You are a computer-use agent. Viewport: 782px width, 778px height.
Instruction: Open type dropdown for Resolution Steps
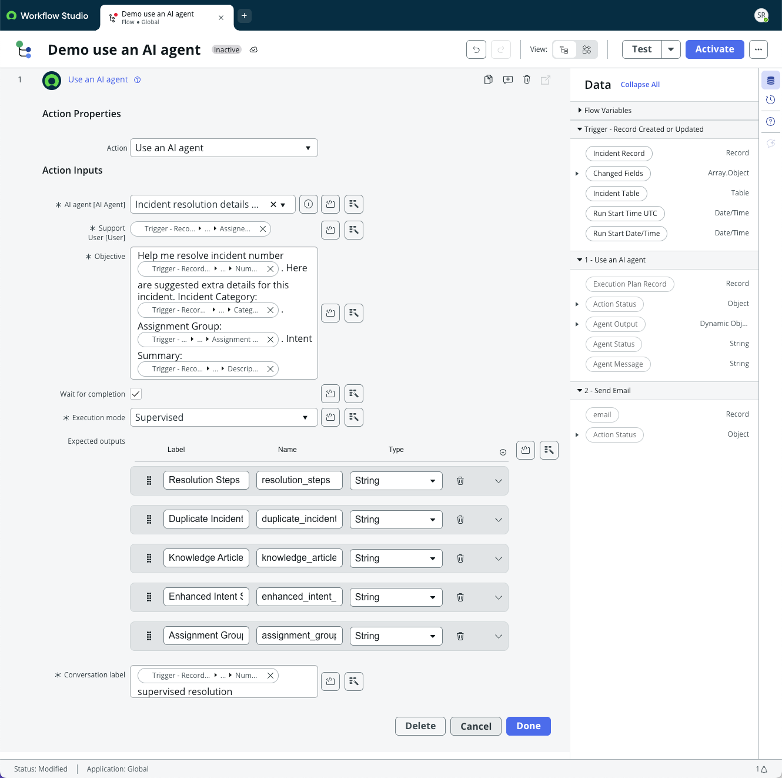(396, 481)
